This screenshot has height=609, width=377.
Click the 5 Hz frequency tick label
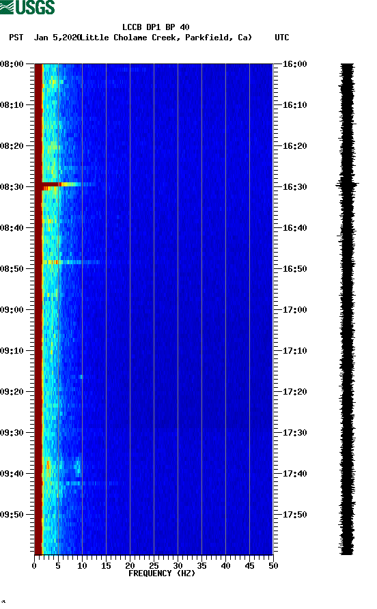click(58, 566)
